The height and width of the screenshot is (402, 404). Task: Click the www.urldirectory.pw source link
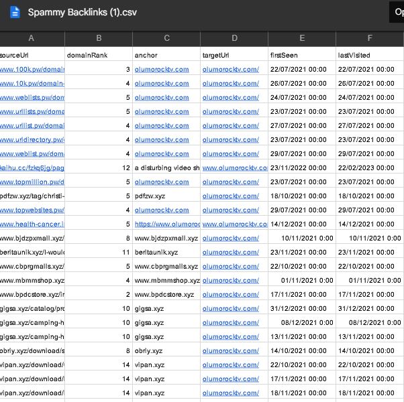coord(32,139)
